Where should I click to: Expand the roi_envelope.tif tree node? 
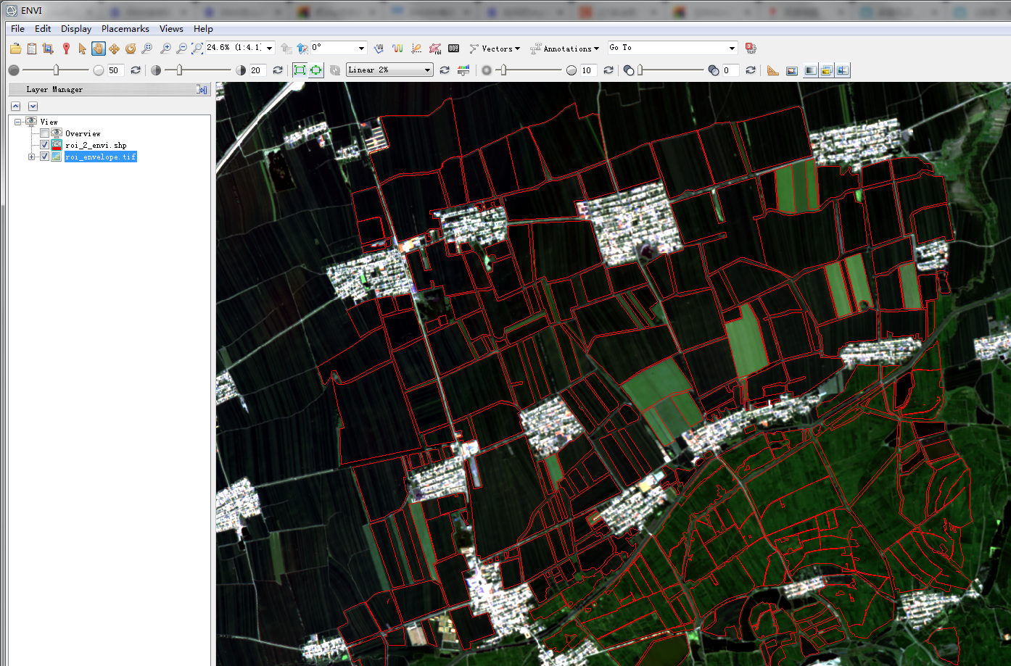point(31,157)
